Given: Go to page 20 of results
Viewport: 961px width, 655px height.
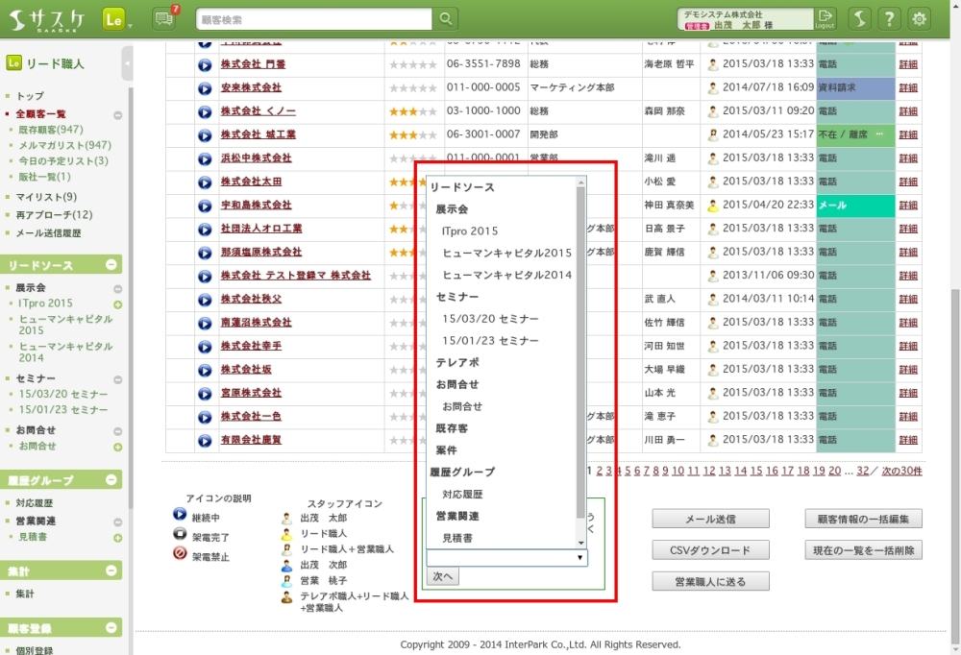Looking at the screenshot, I should pyautogui.click(x=835, y=471).
